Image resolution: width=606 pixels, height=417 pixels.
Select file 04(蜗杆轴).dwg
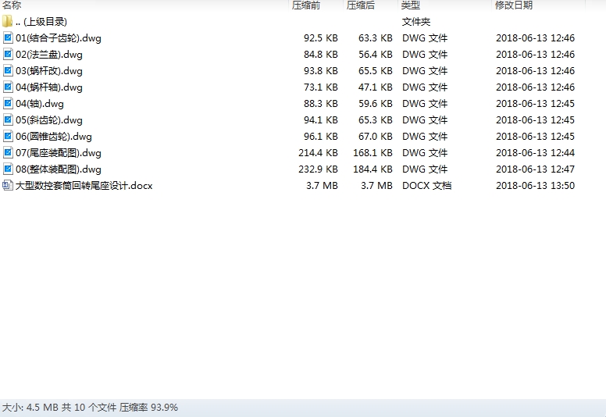49,87
